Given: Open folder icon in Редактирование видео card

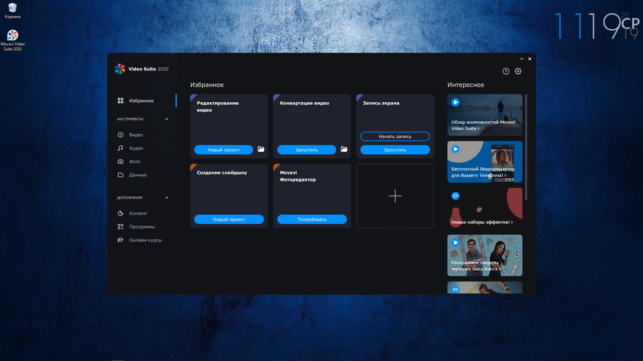Looking at the screenshot, I should coord(261,149).
